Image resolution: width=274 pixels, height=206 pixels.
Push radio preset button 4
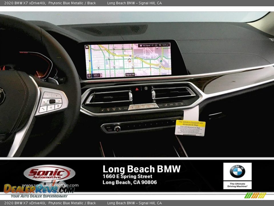pos(146,125)
